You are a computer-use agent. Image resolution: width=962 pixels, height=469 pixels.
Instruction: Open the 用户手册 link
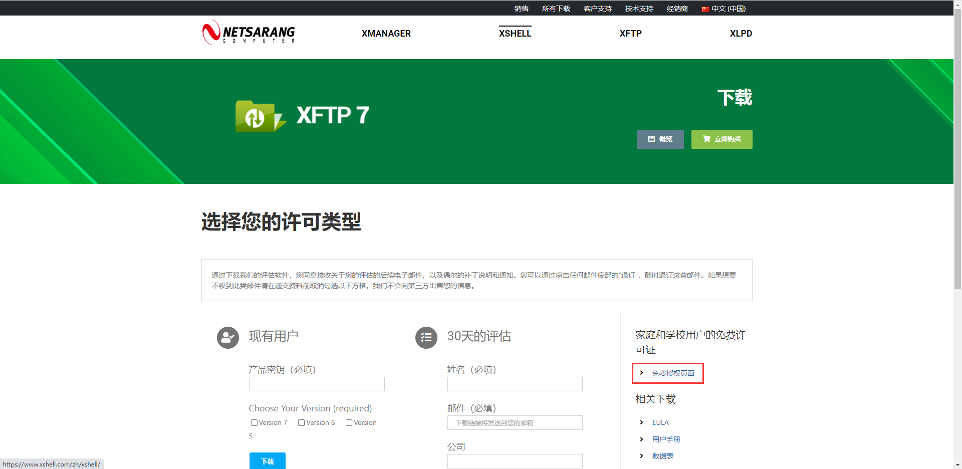pos(666,439)
